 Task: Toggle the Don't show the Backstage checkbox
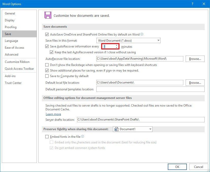(x=47, y=65)
